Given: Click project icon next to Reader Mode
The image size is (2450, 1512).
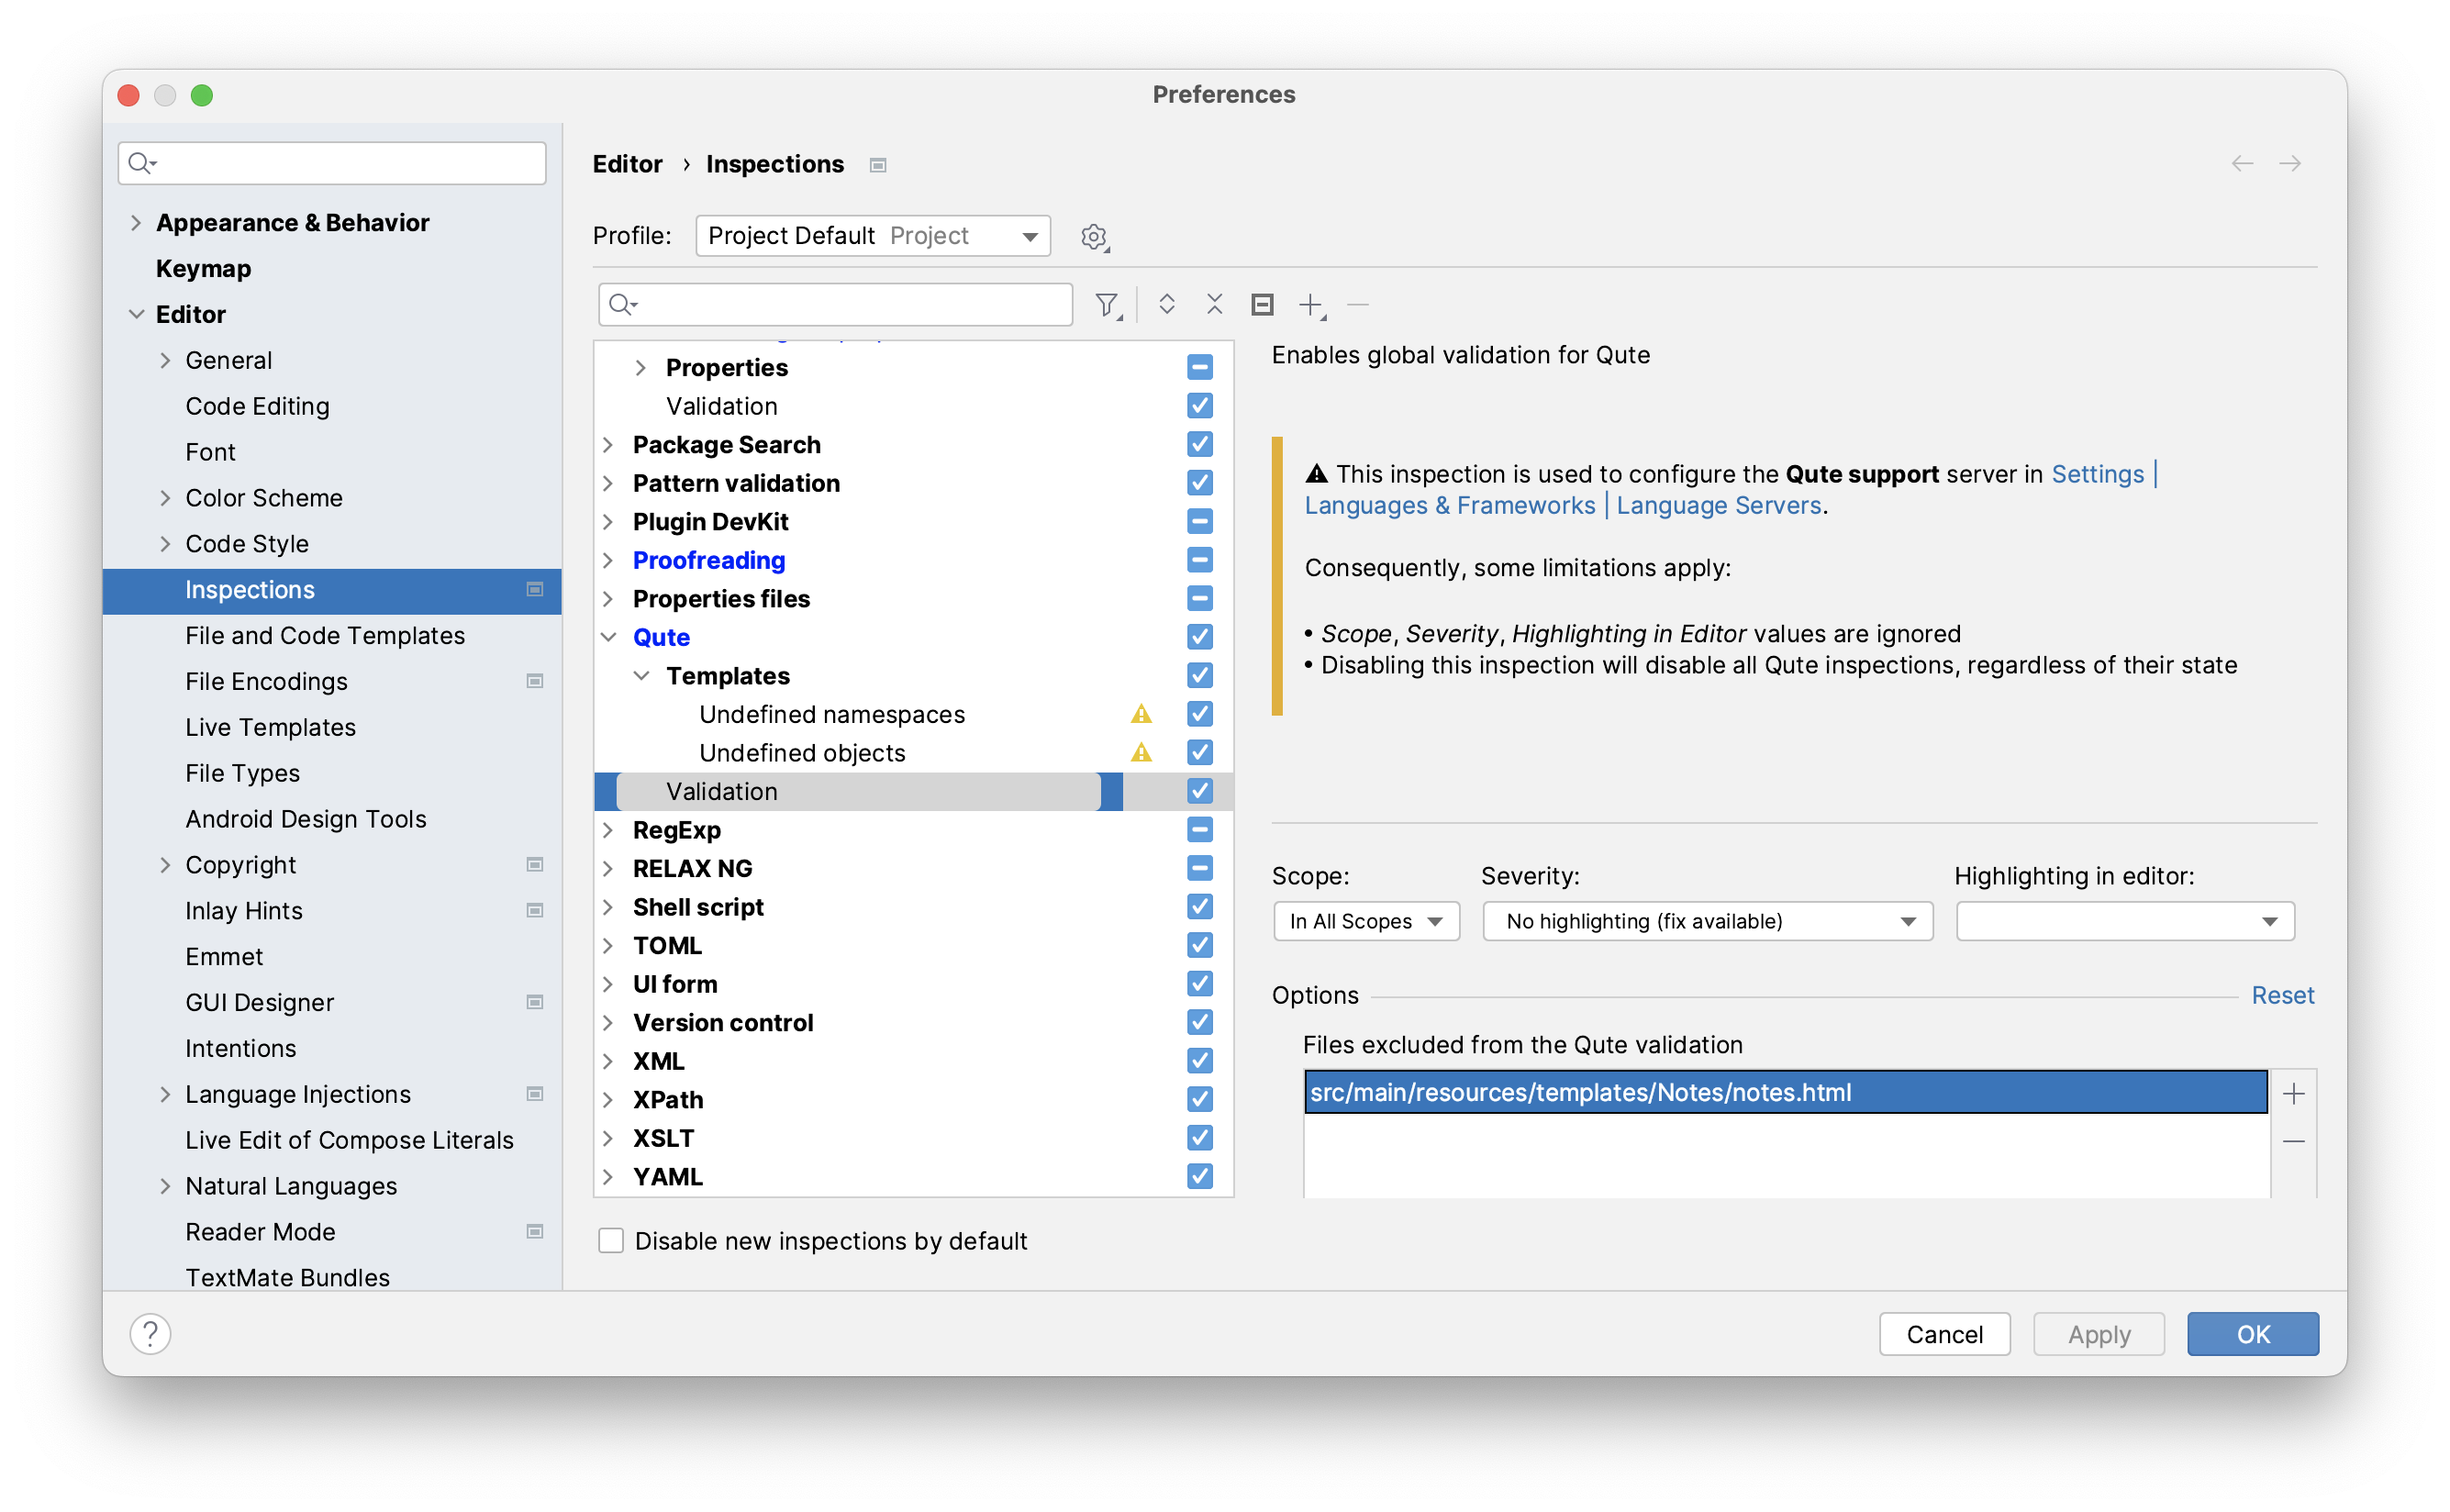Looking at the screenshot, I should [x=535, y=1231].
